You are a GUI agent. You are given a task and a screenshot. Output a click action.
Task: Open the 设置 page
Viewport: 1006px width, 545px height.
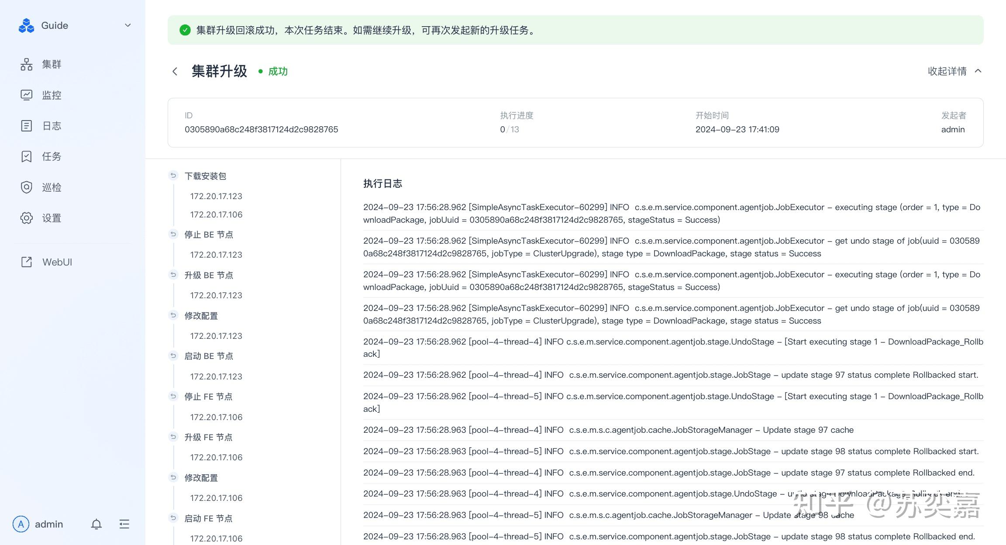[x=51, y=218]
